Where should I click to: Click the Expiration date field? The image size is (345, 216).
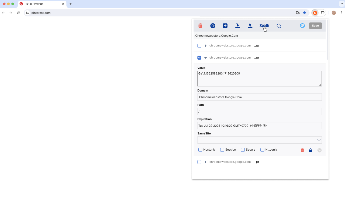click(260, 126)
